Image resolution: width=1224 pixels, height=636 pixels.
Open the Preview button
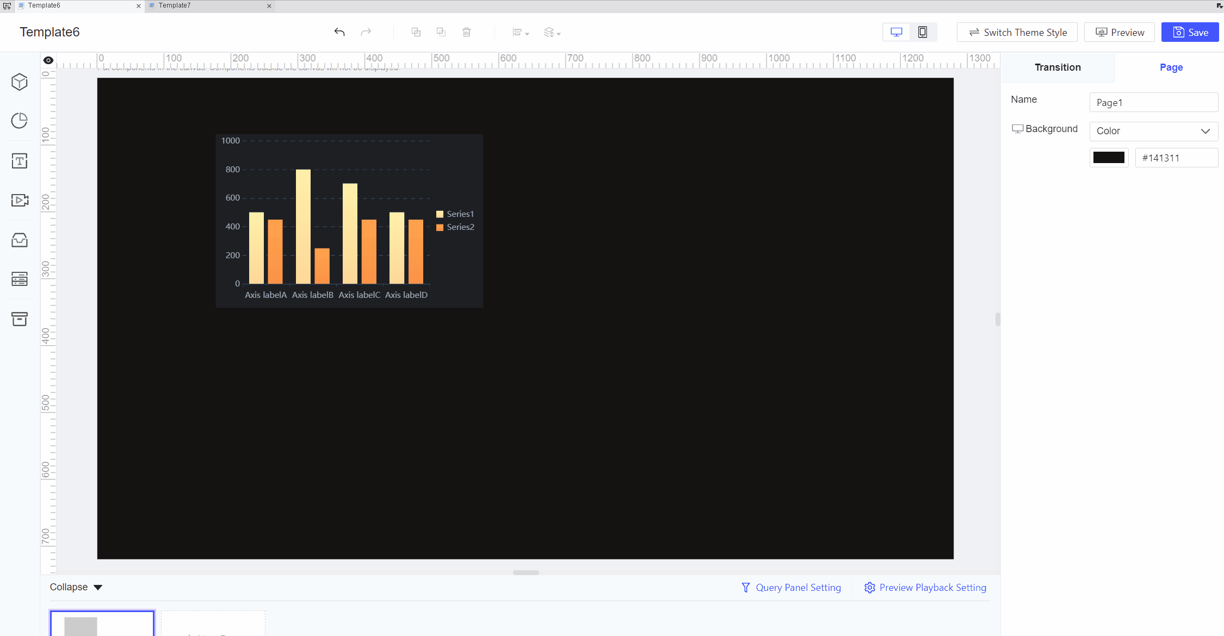point(1120,32)
